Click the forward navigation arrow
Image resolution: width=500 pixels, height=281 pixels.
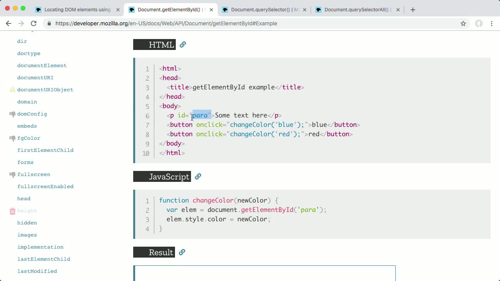tap(21, 23)
